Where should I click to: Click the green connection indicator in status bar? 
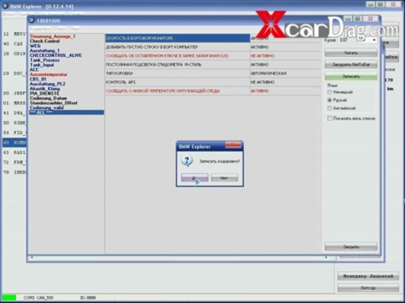pyautogui.click(x=9, y=298)
